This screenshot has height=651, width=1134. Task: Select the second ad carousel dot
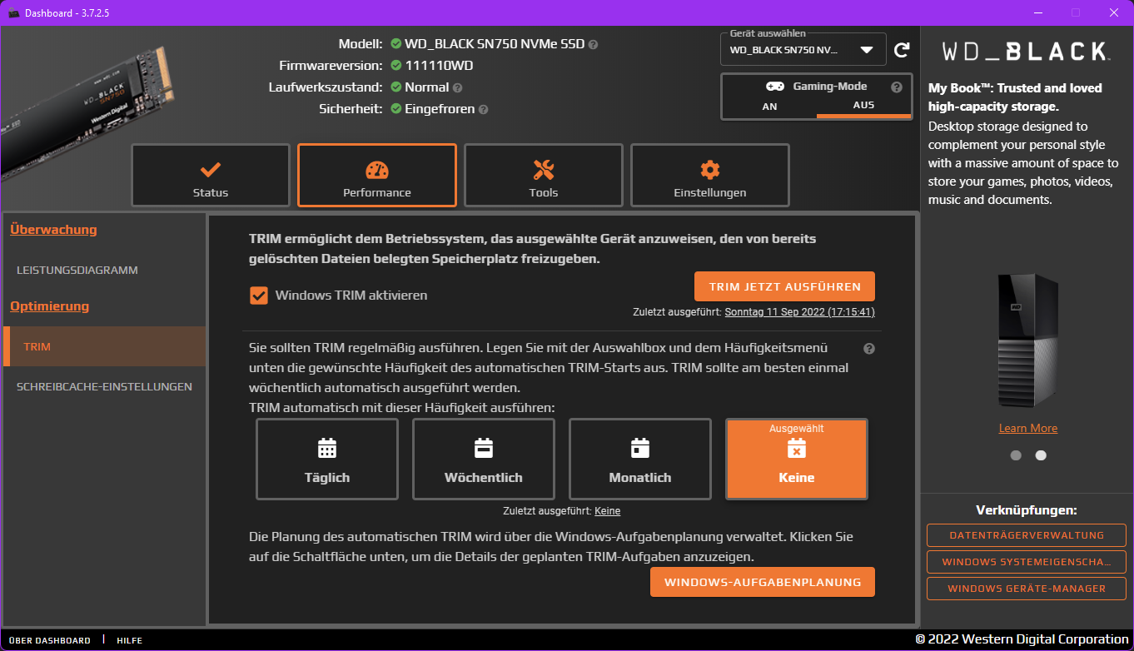[1041, 455]
